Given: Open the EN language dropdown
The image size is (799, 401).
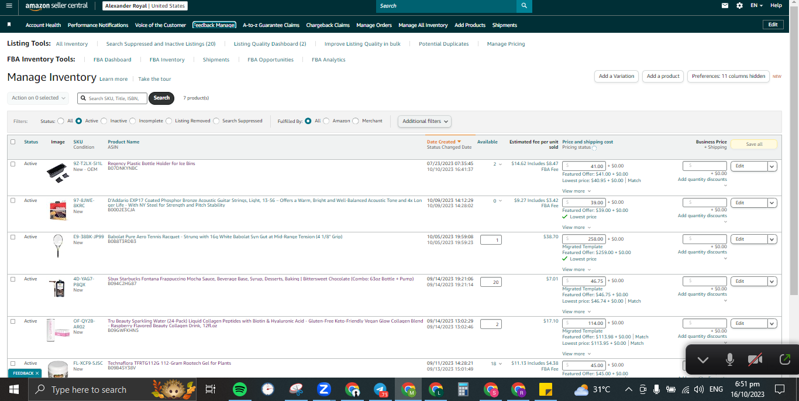Looking at the screenshot, I should [756, 5].
